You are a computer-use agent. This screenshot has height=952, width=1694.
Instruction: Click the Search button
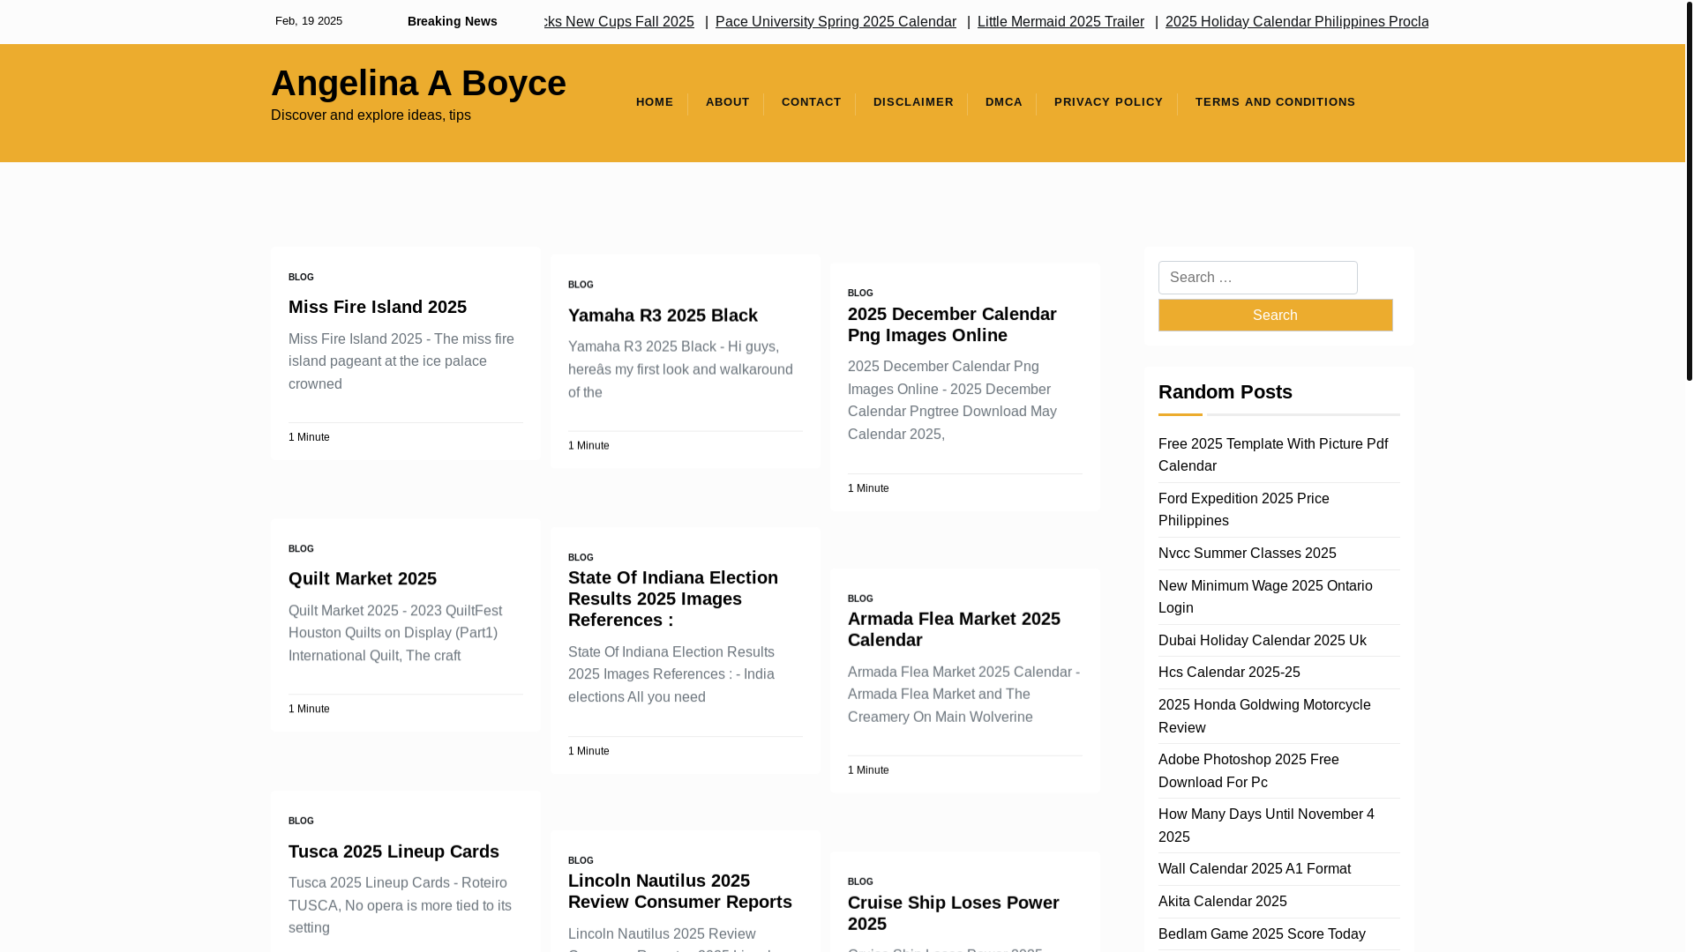(x=1275, y=316)
